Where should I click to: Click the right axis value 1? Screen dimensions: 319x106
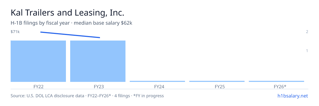[x=307, y=51]
